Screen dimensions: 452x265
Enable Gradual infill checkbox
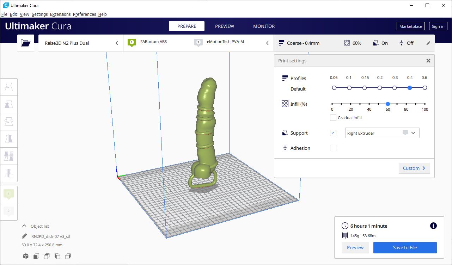[x=333, y=118]
